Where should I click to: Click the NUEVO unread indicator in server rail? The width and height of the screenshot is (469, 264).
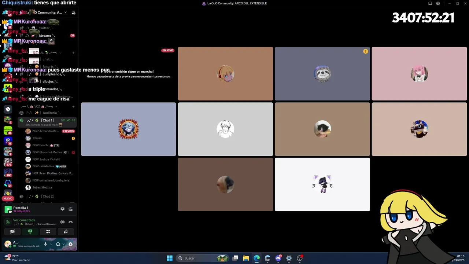click(x=8, y=198)
